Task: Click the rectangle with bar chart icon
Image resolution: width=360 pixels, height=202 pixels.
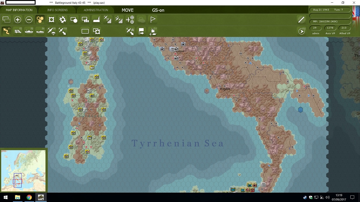Action: pyautogui.click(x=85, y=20)
